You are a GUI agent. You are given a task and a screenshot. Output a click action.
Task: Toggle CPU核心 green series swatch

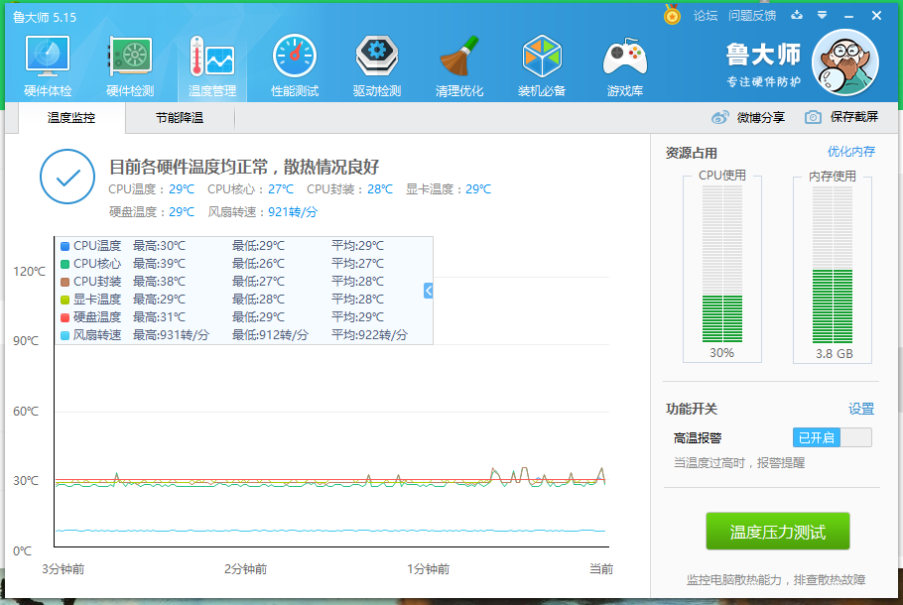click(x=65, y=264)
